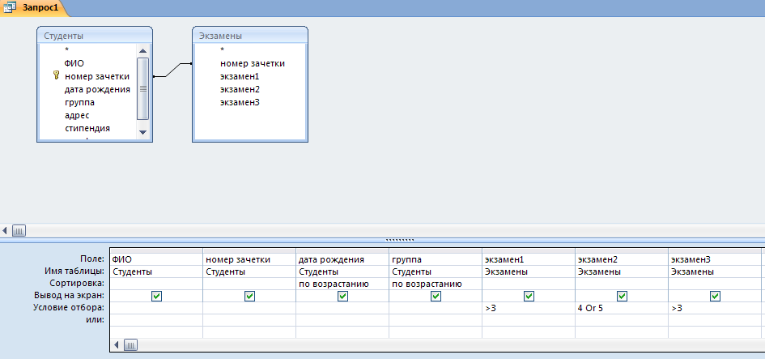Click the Условие отбора row label

[69, 308]
